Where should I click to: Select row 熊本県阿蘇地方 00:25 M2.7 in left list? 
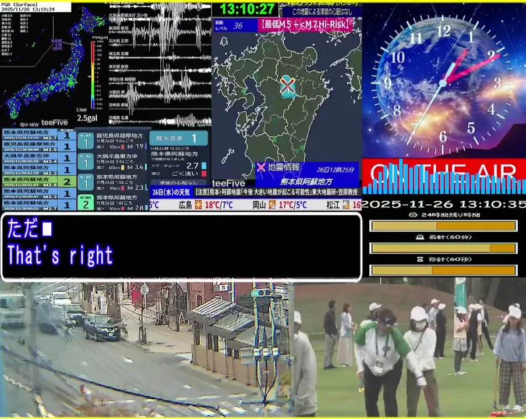39,204
